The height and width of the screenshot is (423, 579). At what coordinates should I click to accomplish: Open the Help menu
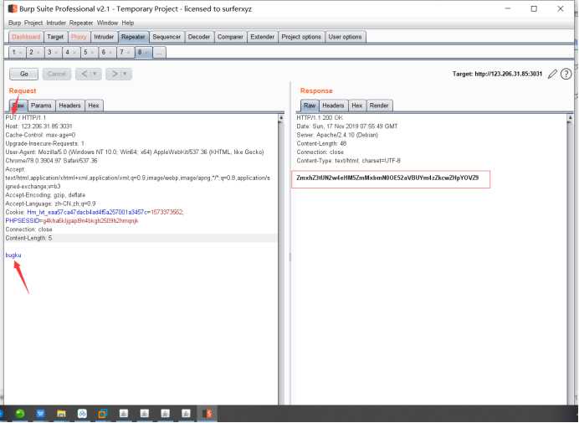[x=128, y=23]
